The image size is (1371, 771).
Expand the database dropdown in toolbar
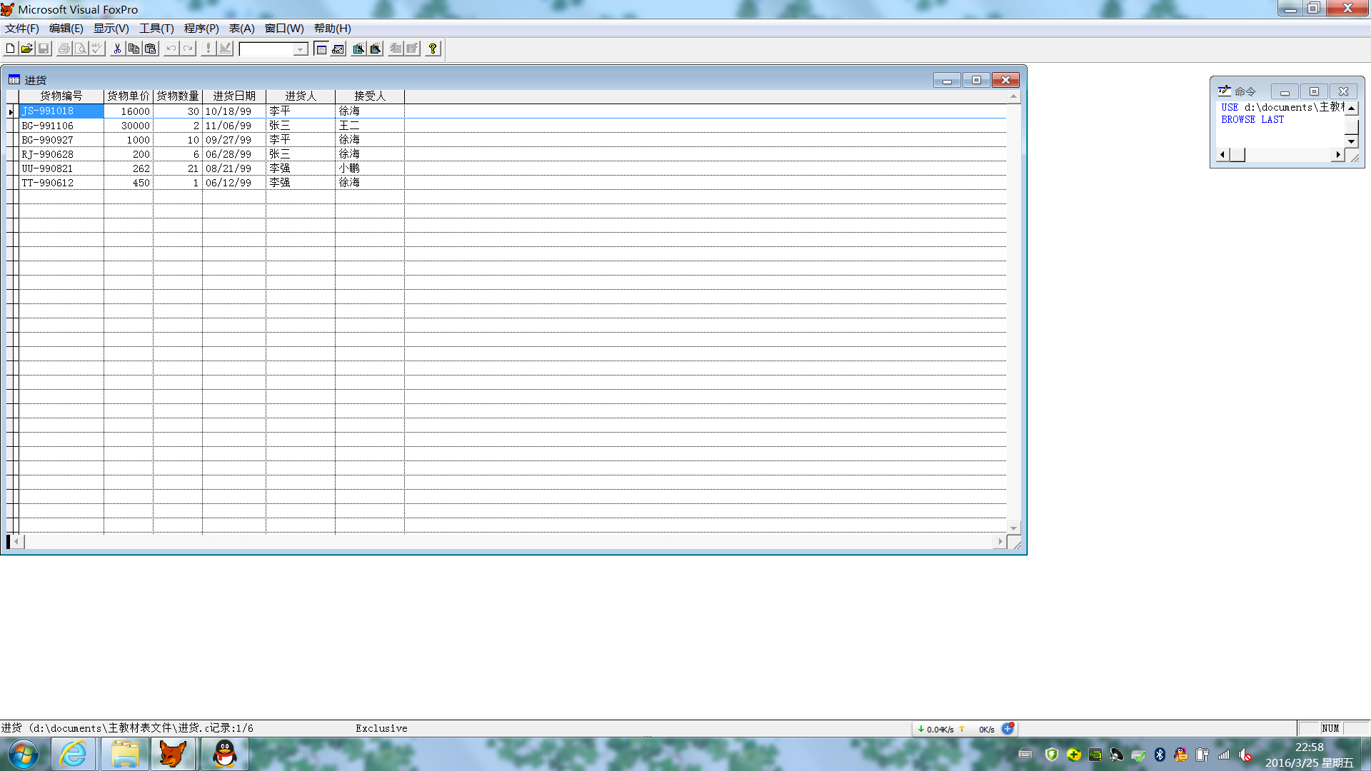pyautogui.click(x=301, y=49)
